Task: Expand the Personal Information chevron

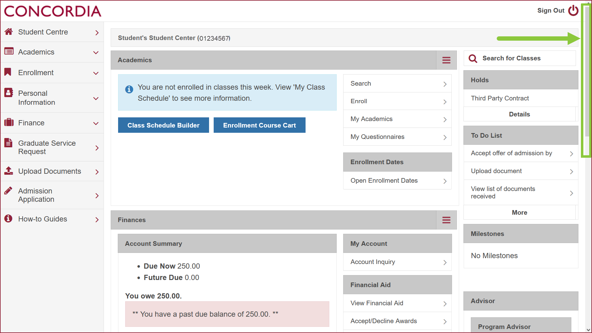Action: (96, 98)
